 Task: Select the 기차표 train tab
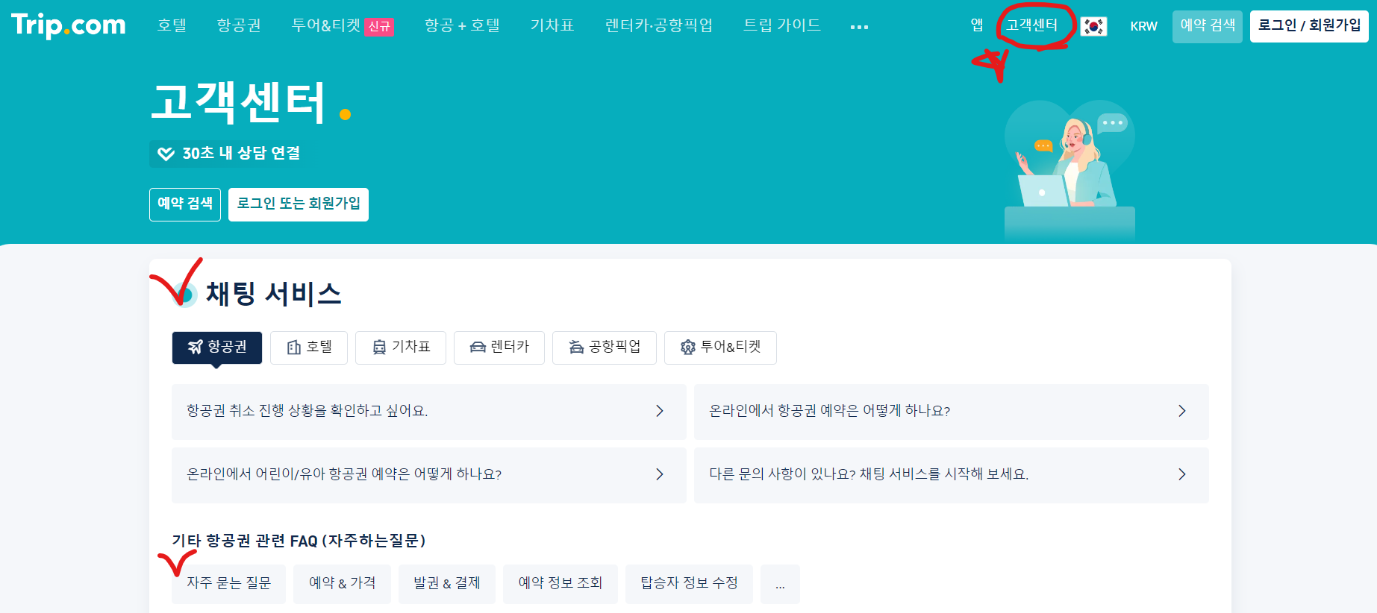click(x=401, y=348)
